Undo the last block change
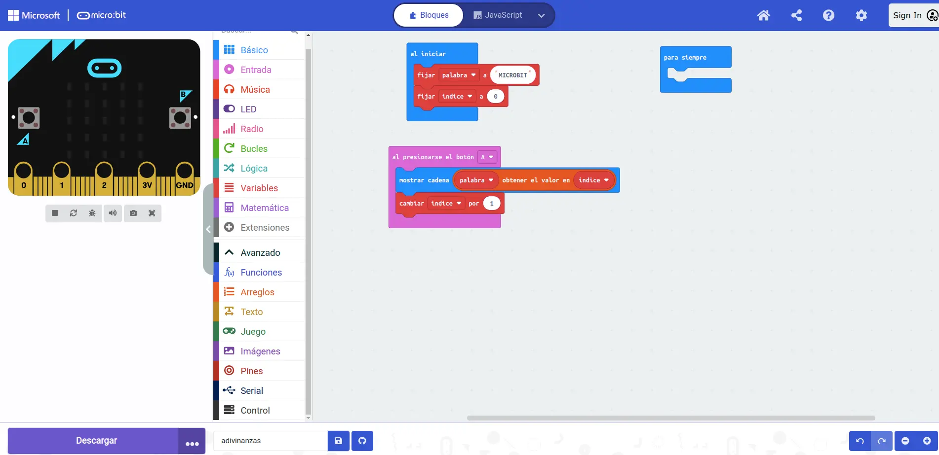Screen dimensions: 939x455 coord(860,441)
